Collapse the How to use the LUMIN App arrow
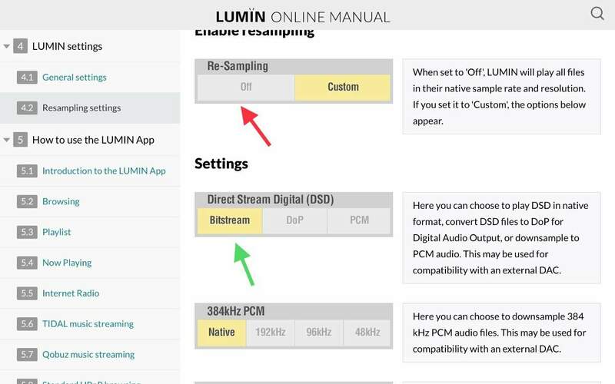 click(x=6, y=140)
